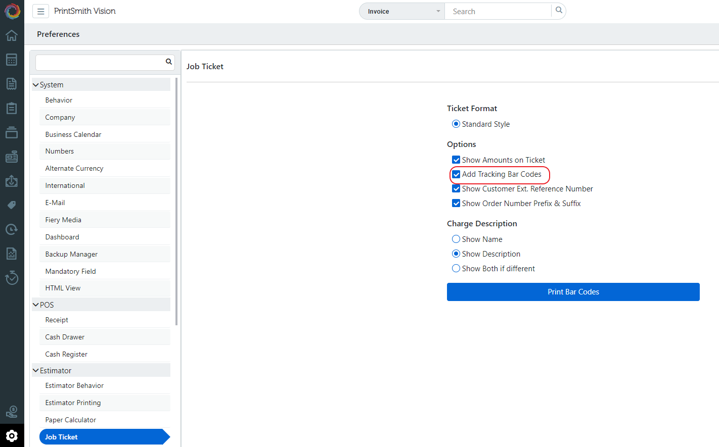The height and width of the screenshot is (447, 719).
Task: Select Show Both if different option
Action: 456,268
